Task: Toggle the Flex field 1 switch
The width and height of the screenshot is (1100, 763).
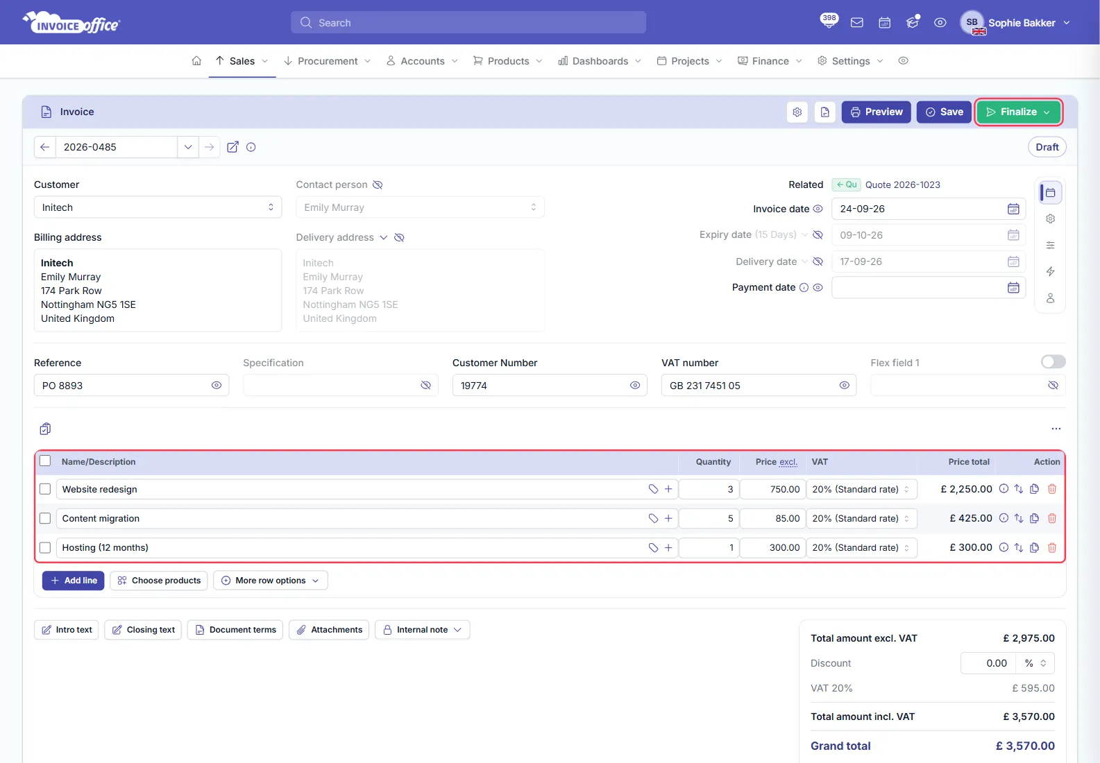Action: tap(1053, 362)
